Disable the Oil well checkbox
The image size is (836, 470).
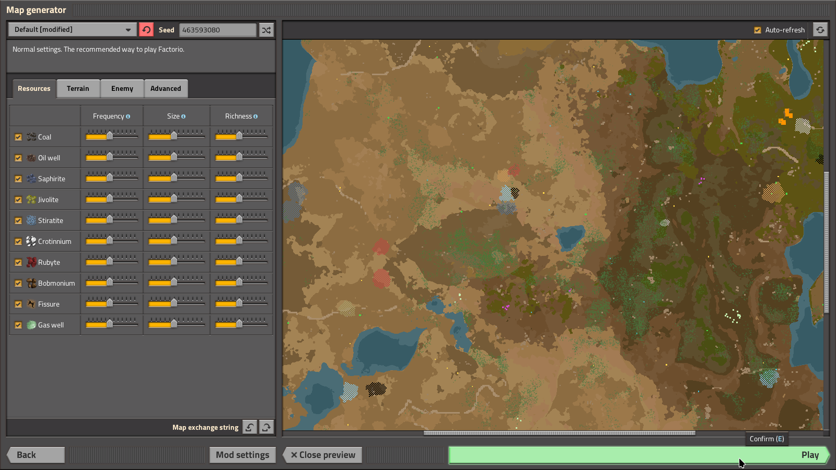(x=18, y=158)
